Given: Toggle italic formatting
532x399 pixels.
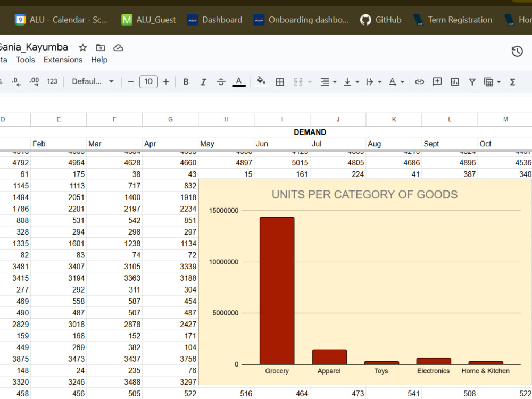Looking at the screenshot, I should 203,82.
